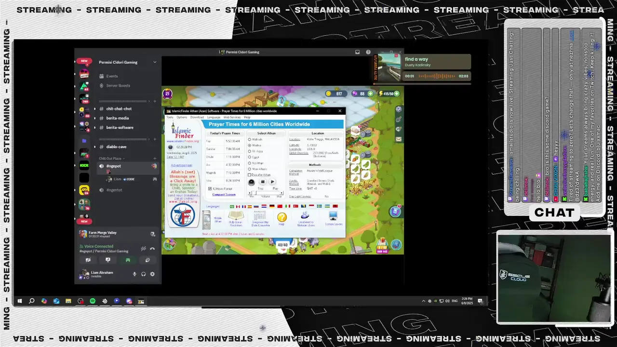Collapse the Chill Out Place category
Image resolution: width=617 pixels, height=347 pixels.
112,159
